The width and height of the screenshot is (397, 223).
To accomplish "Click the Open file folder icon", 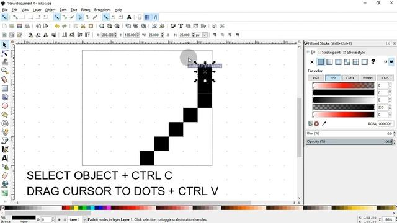I will click(x=12, y=26).
